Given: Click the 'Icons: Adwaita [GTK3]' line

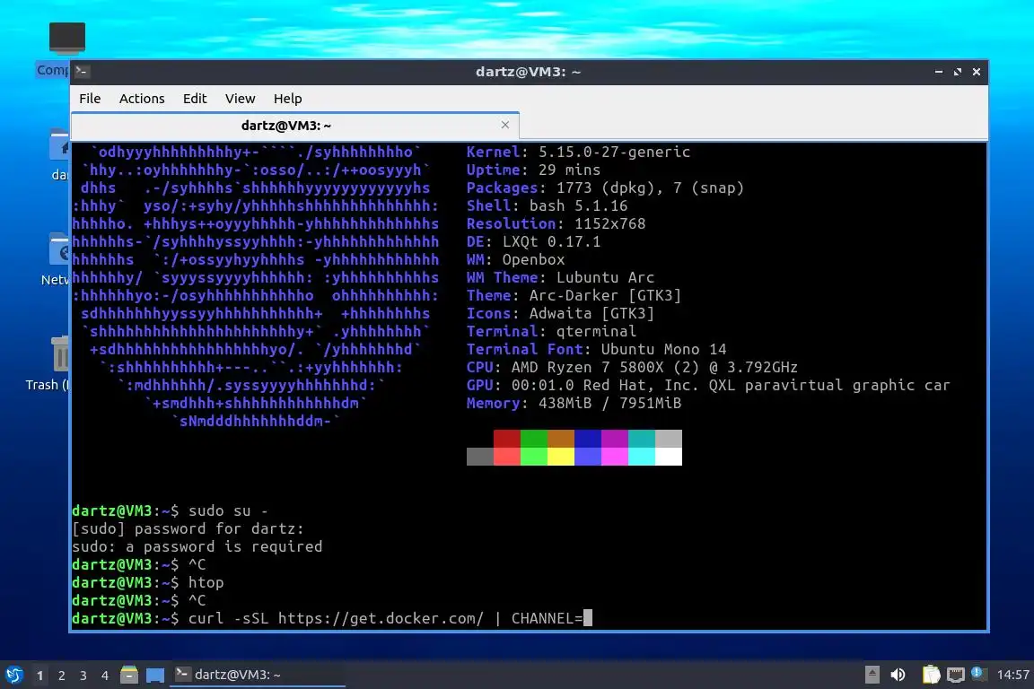Looking at the screenshot, I should pyautogui.click(x=560, y=313).
